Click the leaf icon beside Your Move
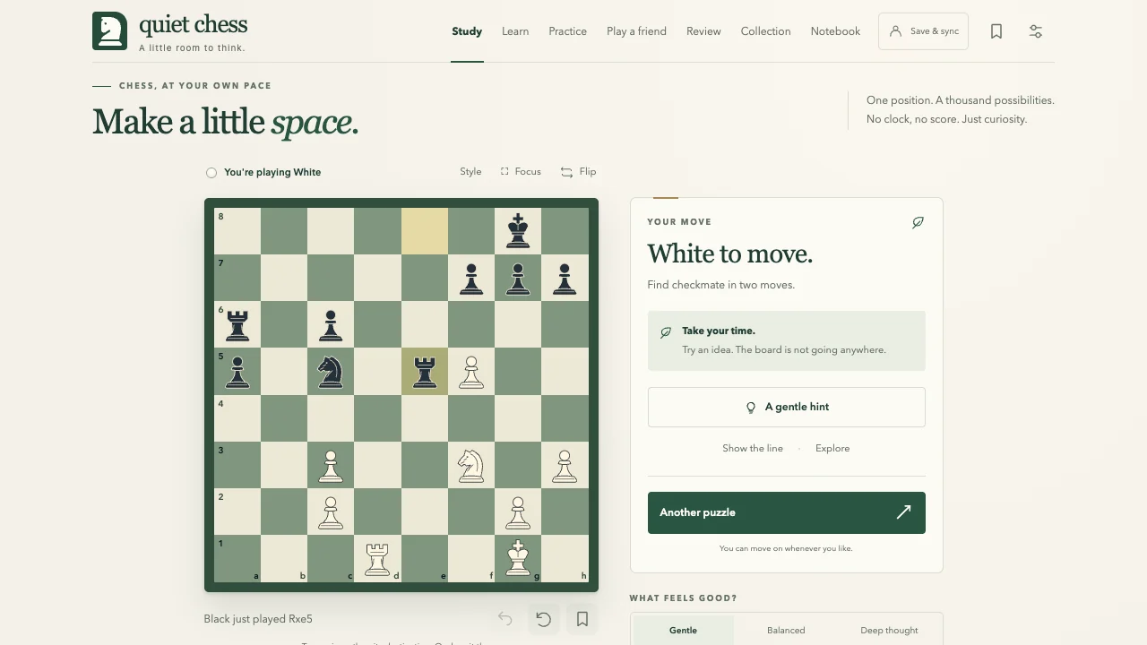This screenshot has height=645, width=1147. (x=918, y=222)
